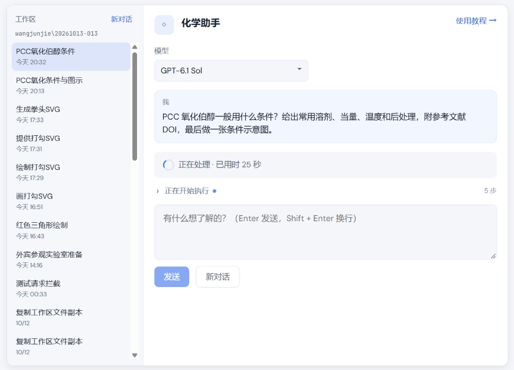The height and width of the screenshot is (370, 514).
Task: Select the 5 步 step count label
Action: point(490,191)
